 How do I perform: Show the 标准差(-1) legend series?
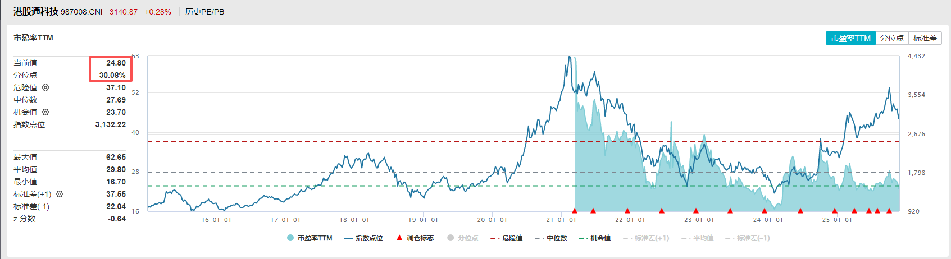[748, 238]
